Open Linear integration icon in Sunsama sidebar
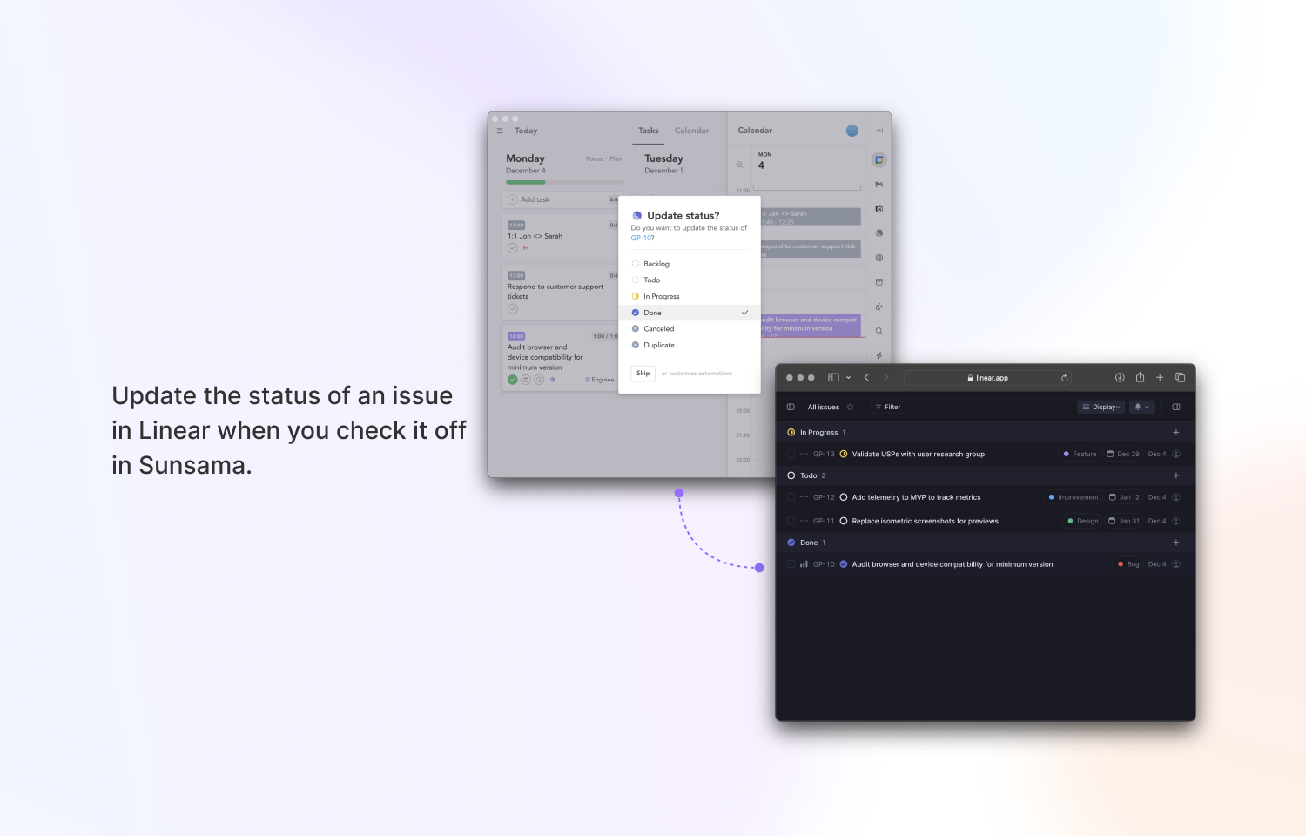The height and width of the screenshot is (836, 1306). pyautogui.click(x=879, y=233)
